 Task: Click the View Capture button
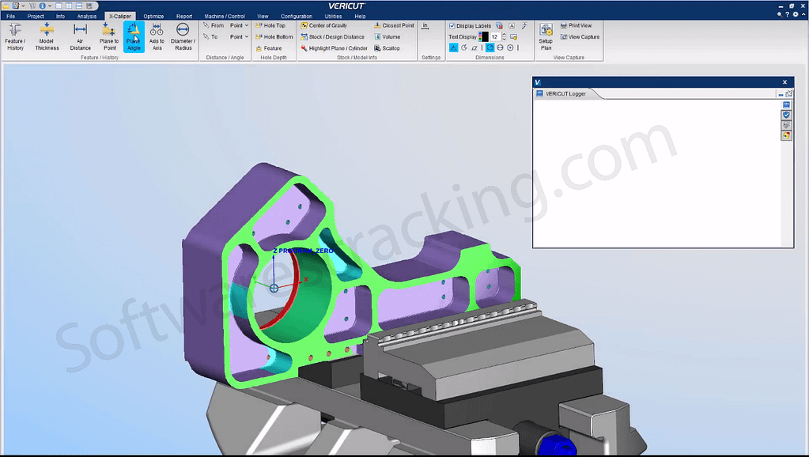click(x=580, y=36)
